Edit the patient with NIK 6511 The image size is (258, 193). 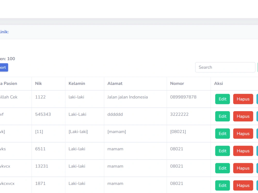[x=222, y=151]
